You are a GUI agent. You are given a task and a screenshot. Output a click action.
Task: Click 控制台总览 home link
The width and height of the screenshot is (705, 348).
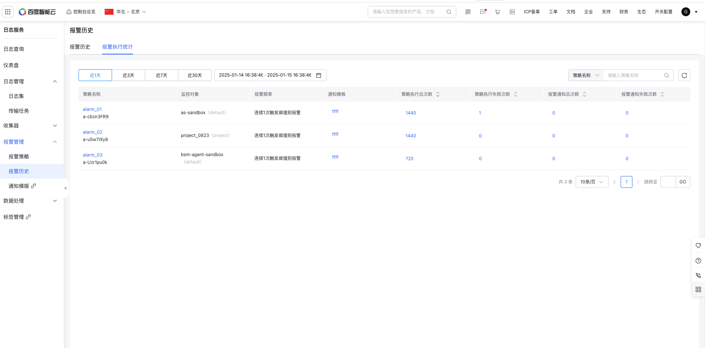[81, 12]
